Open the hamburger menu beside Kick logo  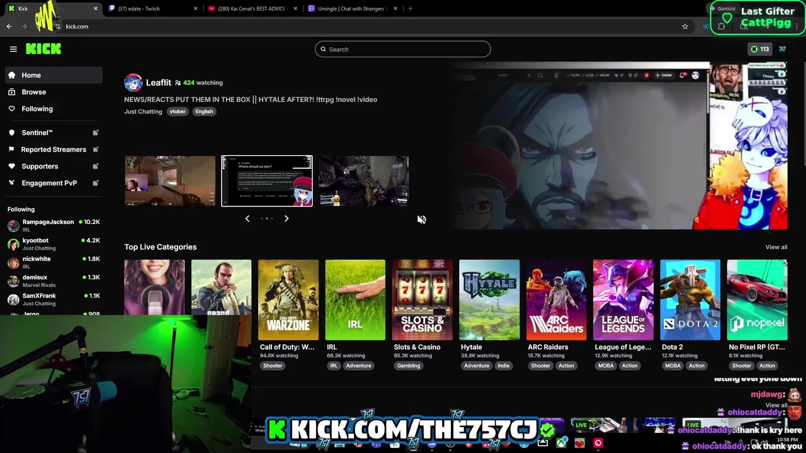[13, 49]
